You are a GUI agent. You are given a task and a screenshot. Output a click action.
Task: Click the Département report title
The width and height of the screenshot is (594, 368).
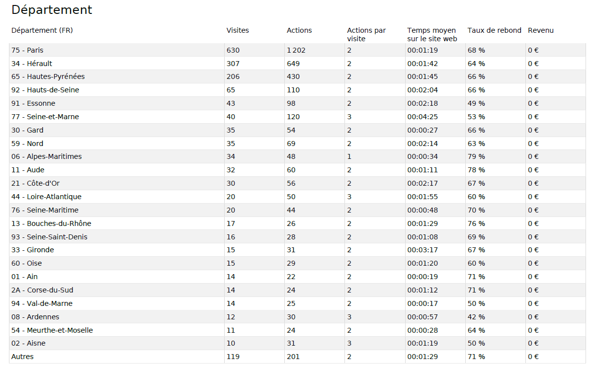tap(52, 10)
